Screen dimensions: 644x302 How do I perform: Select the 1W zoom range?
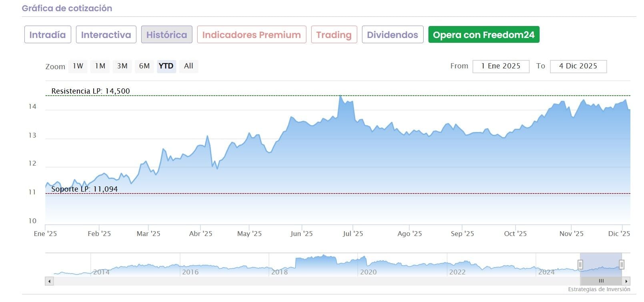point(78,66)
